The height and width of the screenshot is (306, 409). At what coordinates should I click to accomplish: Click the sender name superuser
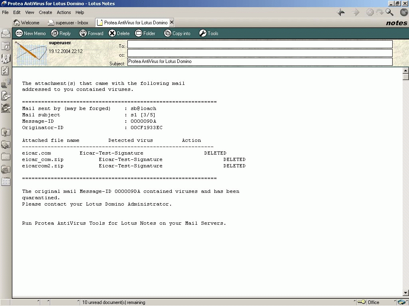[60, 43]
